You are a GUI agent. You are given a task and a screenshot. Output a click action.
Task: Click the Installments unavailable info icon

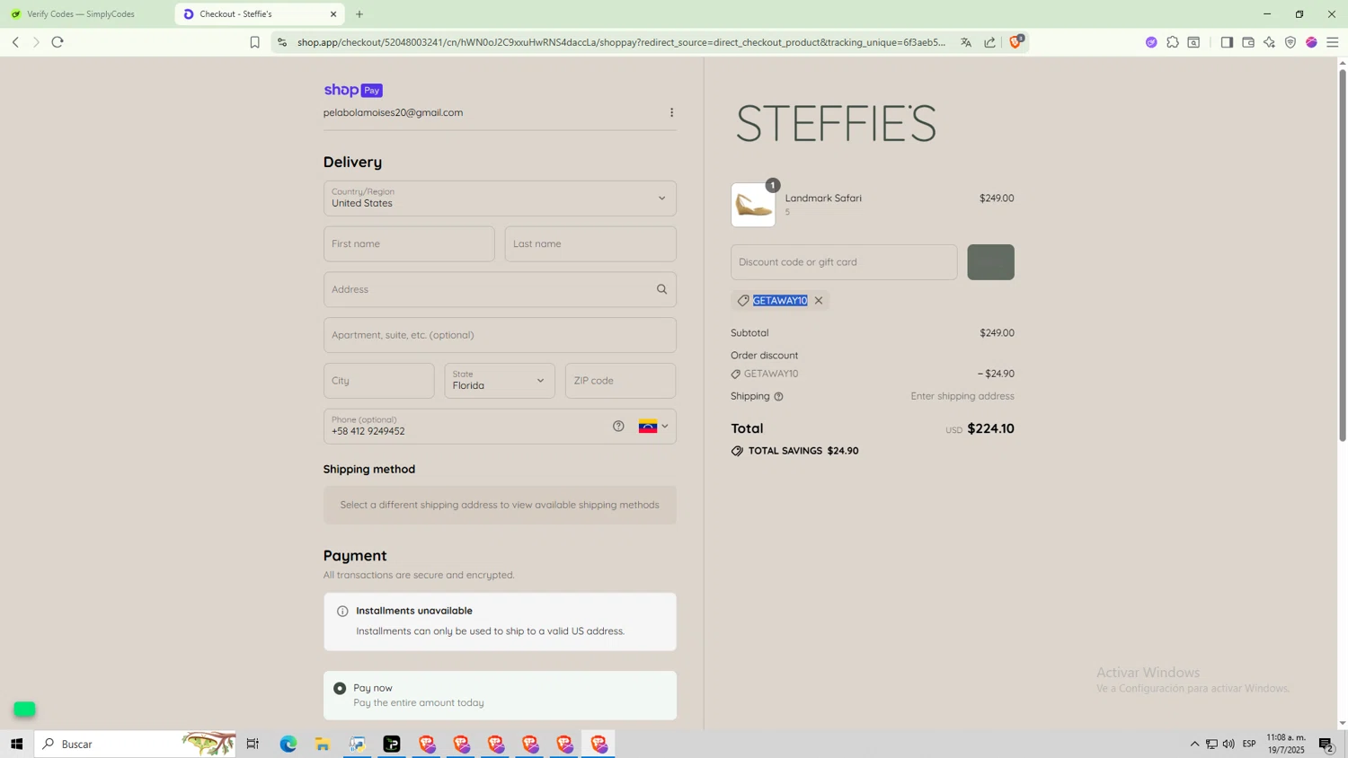pos(342,612)
